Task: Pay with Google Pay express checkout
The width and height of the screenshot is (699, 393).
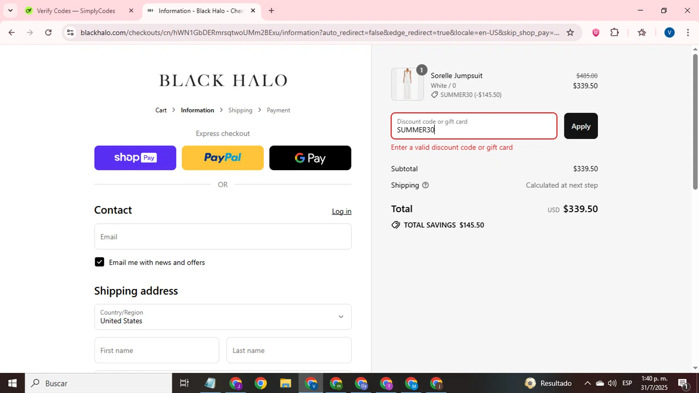Action: coord(310,158)
